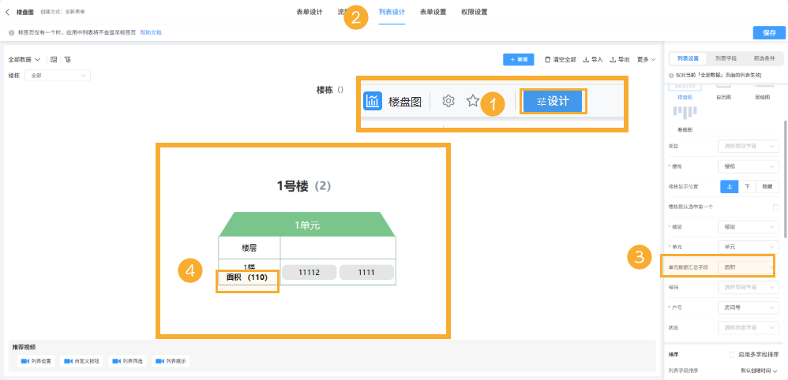788x380 pixels.
Task: Expand the 更多 menu
Action: coord(647,59)
